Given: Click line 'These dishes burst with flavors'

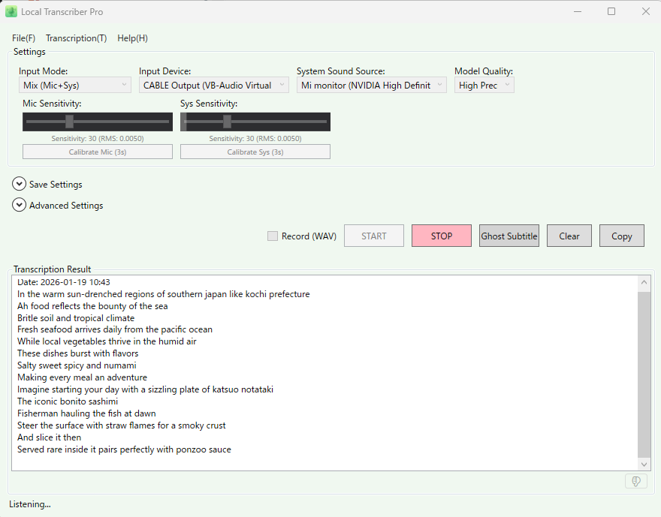Looking at the screenshot, I should pyautogui.click(x=77, y=353).
